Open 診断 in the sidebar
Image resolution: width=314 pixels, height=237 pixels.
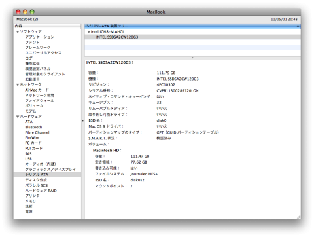[29, 206]
